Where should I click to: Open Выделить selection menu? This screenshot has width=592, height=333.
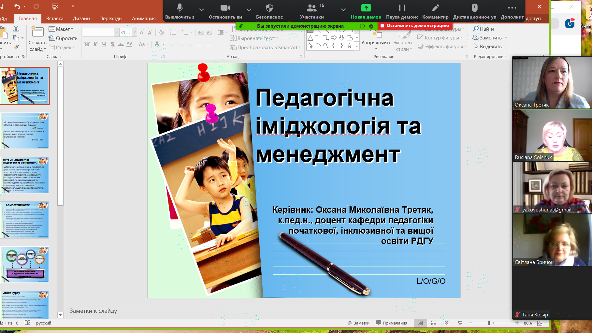coord(489,47)
